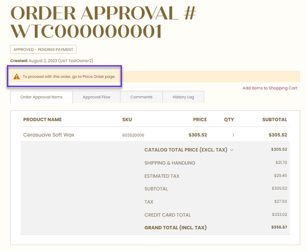Click the Qty column header
307x251 pixels.
tap(229, 119)
